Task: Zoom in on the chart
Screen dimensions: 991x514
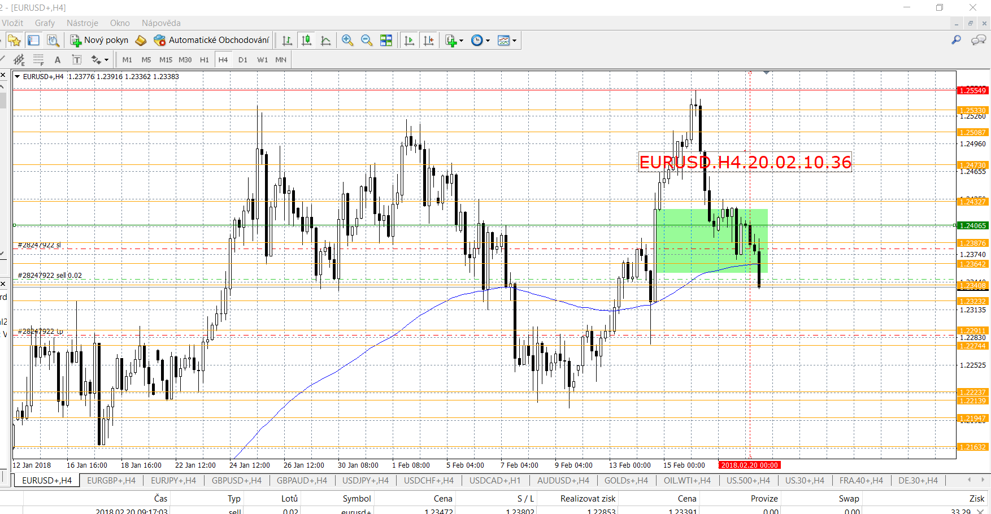Action: [347, 40]
